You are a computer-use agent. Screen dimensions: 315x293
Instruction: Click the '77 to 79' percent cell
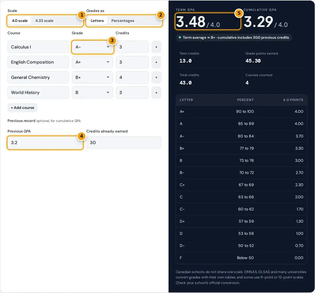tap(247, 148)
